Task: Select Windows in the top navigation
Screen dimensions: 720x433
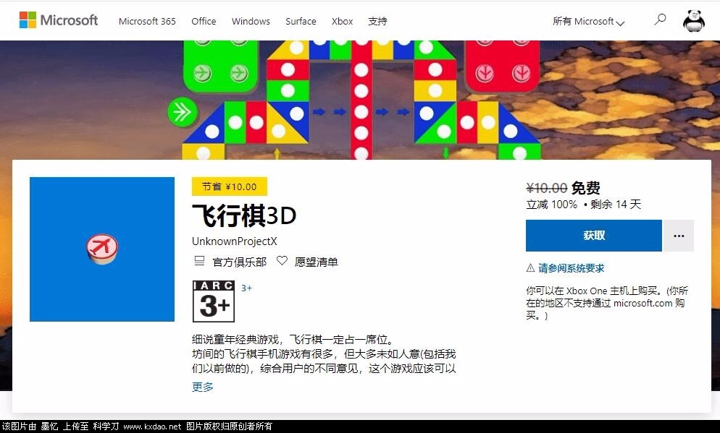Action: (251, 21)
